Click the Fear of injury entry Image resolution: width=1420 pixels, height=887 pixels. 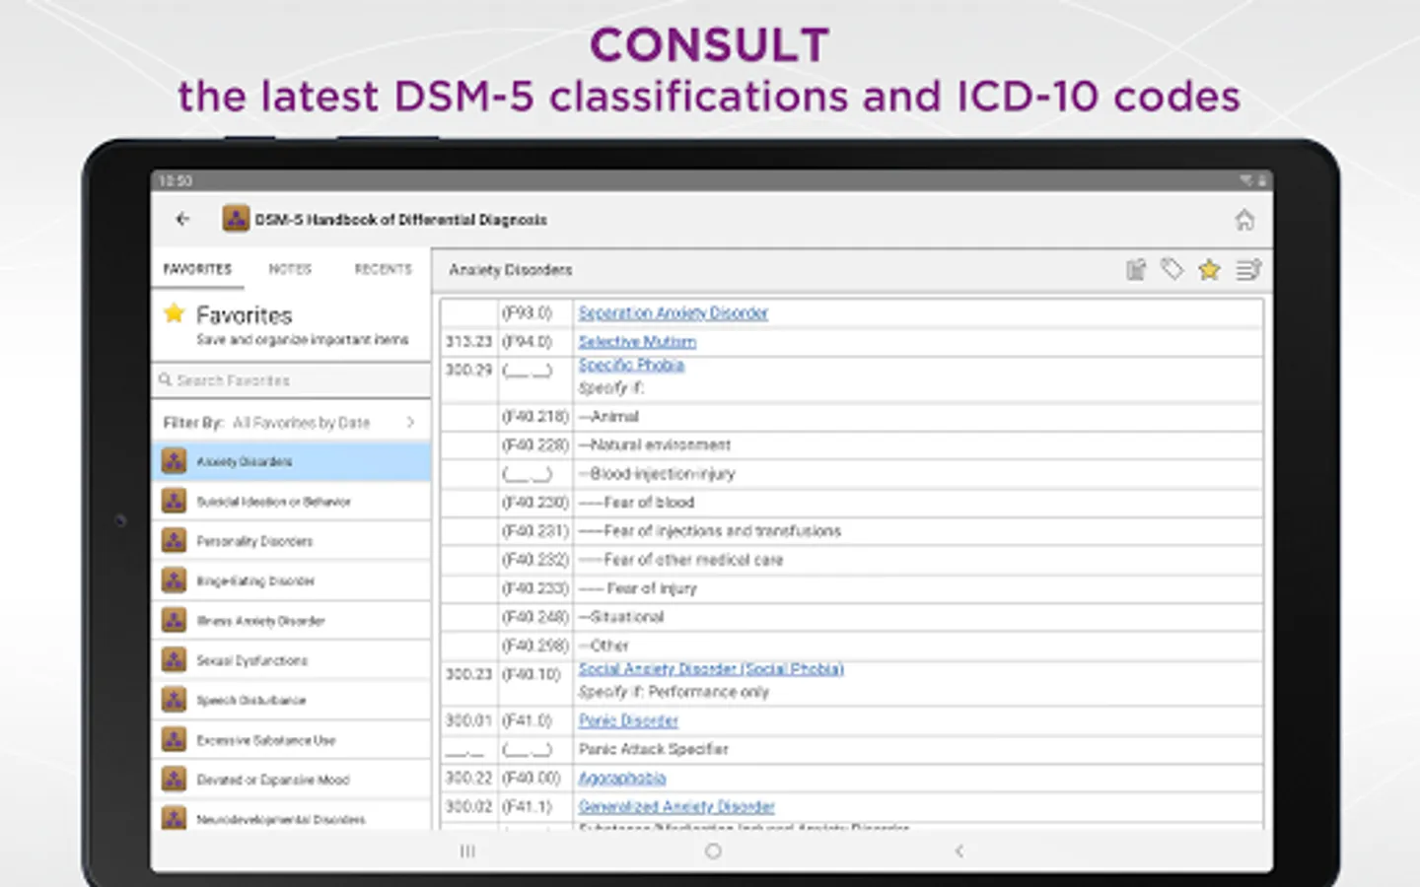click(638, 588)
